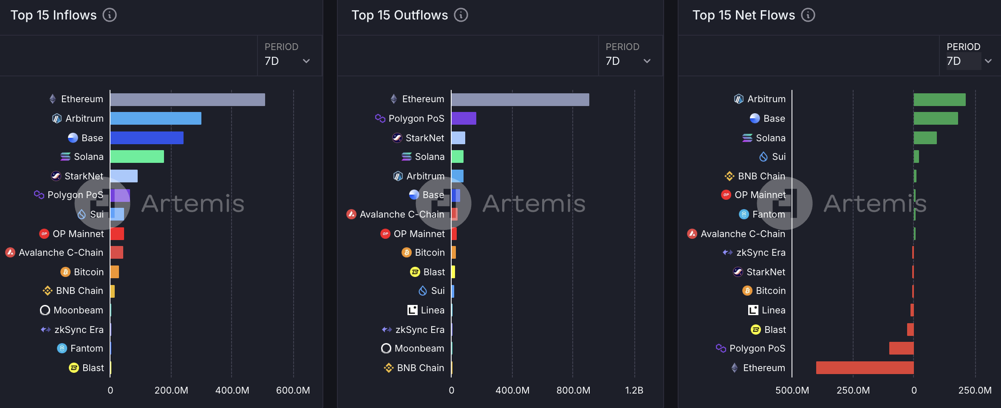Click the info icon beside Top 15 Outflows
Screen dimensions: 1001x408
point(461,15)
